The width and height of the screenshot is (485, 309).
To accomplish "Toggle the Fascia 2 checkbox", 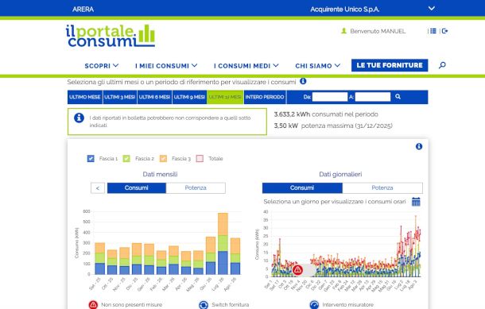I will pyautogui.click(x=126, y=159).
